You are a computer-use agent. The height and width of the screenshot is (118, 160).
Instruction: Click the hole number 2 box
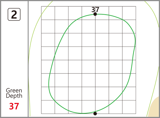14,14
